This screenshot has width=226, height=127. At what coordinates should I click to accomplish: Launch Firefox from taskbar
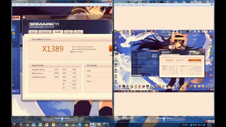point(20,125)
